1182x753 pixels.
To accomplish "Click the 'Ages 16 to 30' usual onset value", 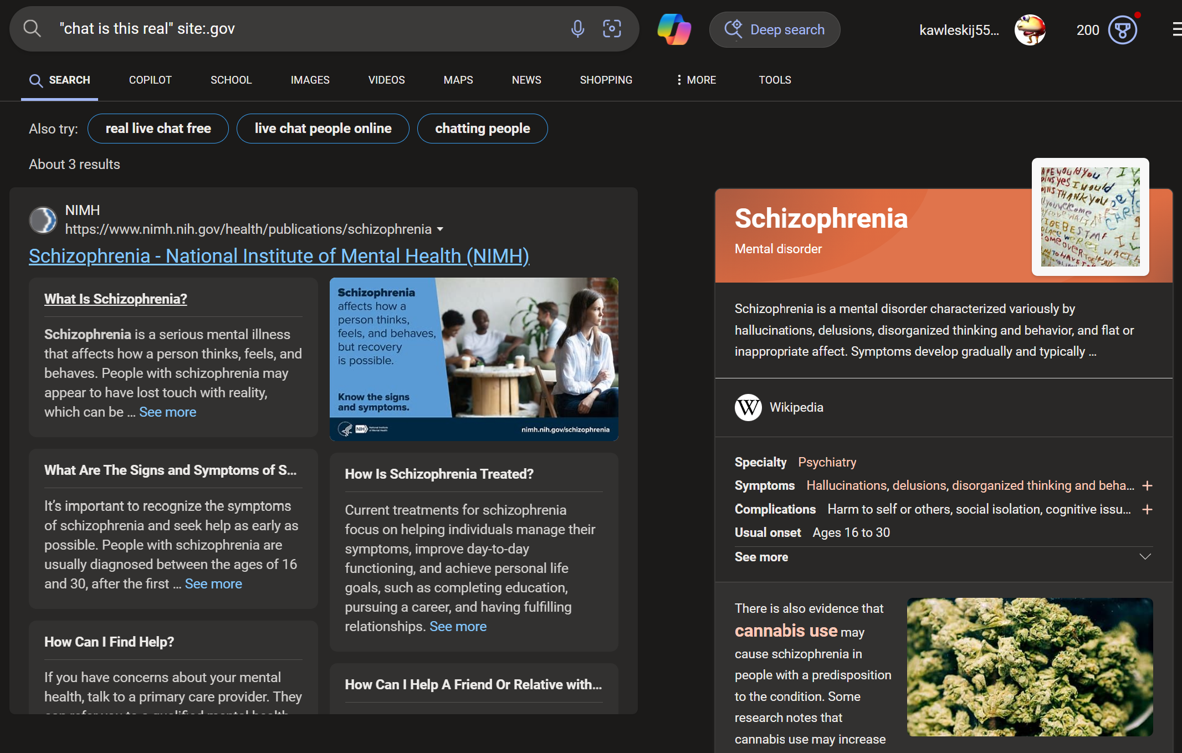I will tap(851, 532).
